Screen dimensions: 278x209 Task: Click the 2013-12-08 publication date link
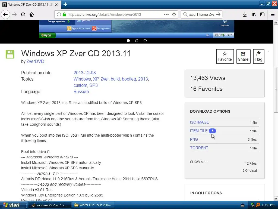click(x=85, y=73)
